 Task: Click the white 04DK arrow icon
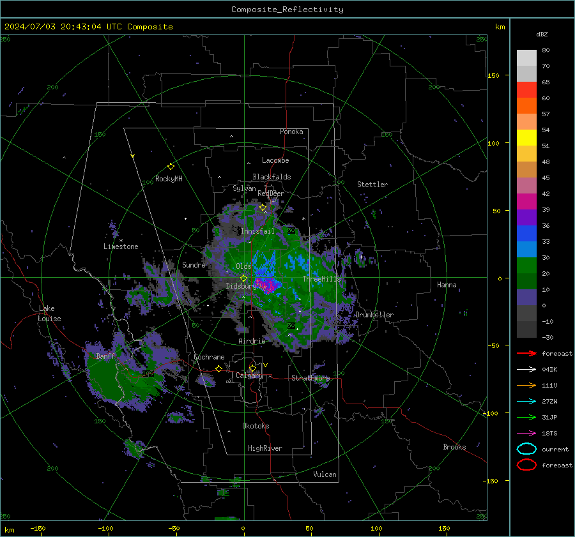pyautogui.click(x=526, y=369)
